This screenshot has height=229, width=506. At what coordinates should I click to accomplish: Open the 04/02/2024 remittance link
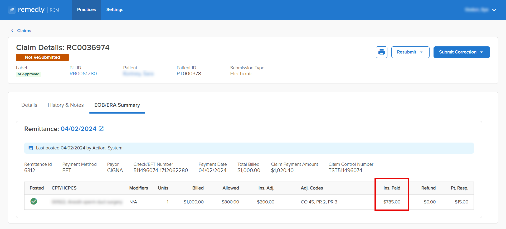click(79, 129)
